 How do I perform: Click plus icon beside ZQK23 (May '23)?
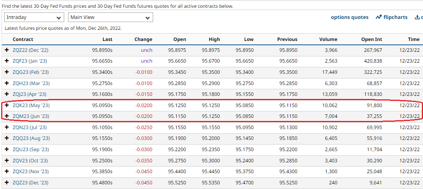tap(7, 105)
